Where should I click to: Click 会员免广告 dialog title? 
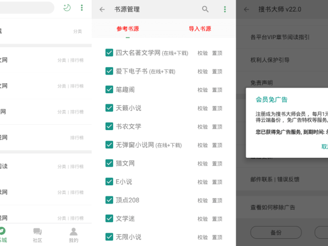coord(271,99)
